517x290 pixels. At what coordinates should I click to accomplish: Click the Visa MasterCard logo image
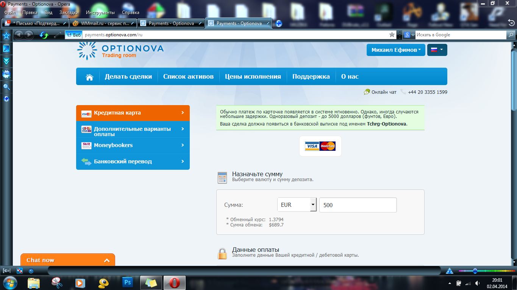click(320, 146)
